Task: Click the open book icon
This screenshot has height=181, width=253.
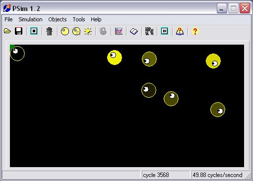Action: tap(134, 31)
